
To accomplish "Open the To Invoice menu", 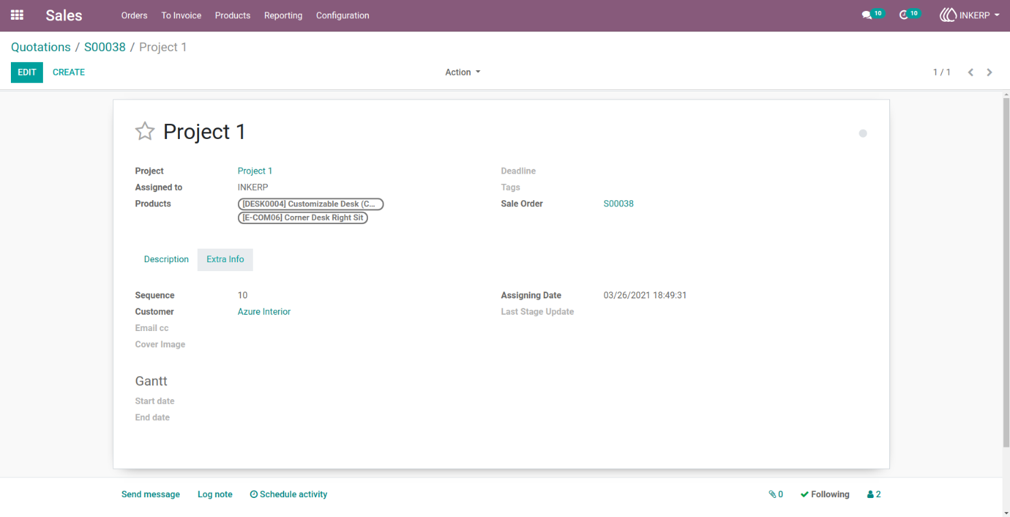I will (x=181, y=15).
